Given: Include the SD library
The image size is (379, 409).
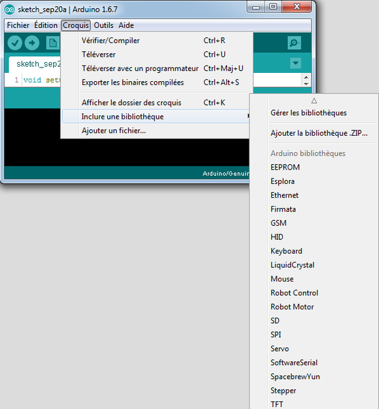Looking at the screenshot, I should pos(314,320).
